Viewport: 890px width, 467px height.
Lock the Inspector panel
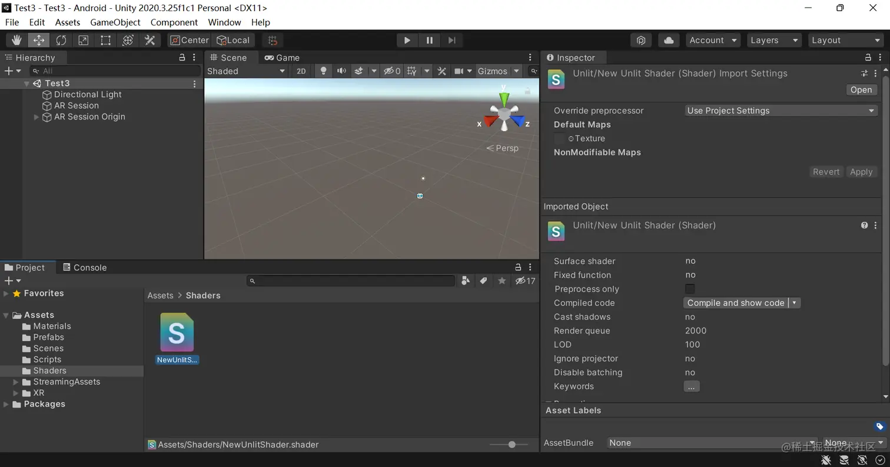coord(868,58)
